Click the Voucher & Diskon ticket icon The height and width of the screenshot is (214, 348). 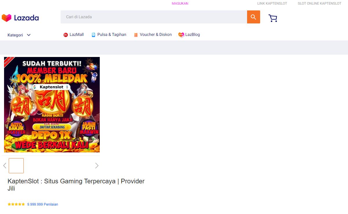tap(136, 35)
